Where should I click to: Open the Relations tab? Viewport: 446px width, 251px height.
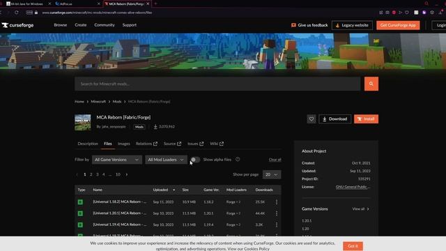(x=146, y=144)
